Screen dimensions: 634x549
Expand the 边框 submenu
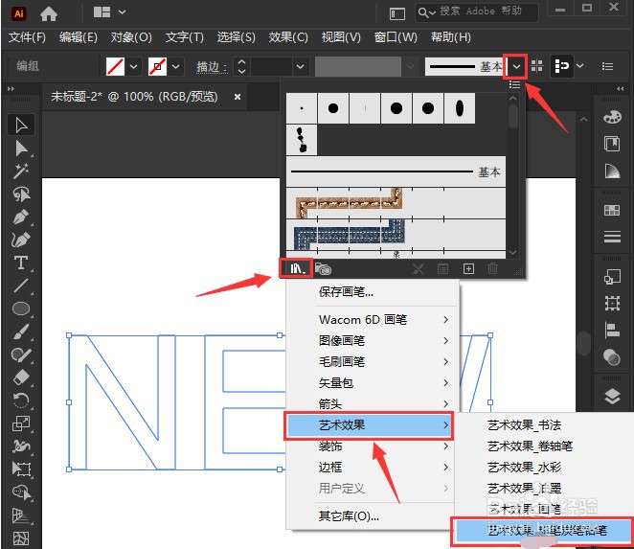click(x=372, y=468)
